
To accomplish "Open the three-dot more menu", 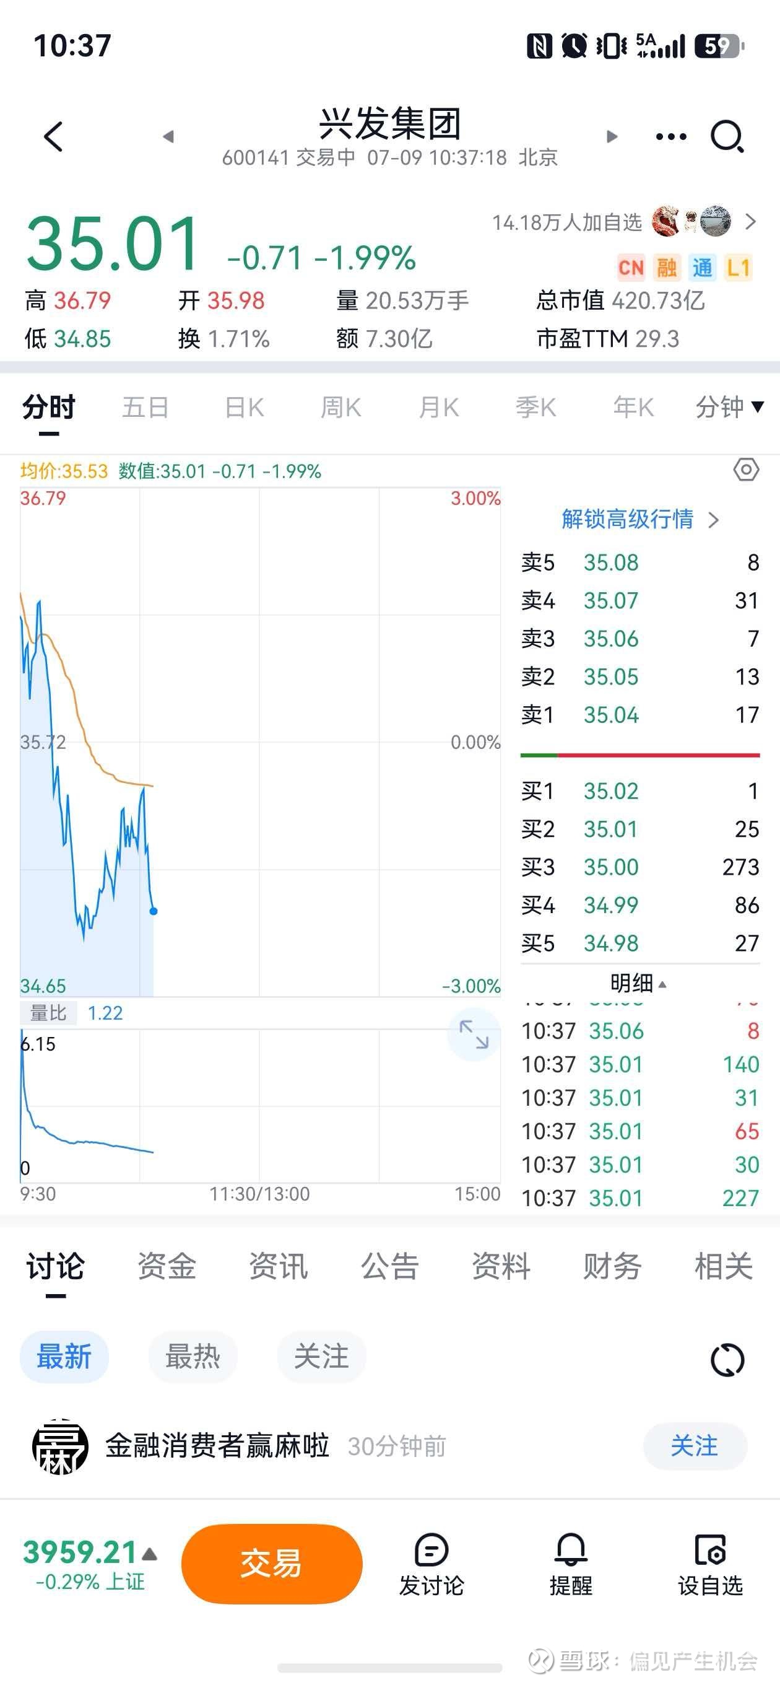I will 671,137.
